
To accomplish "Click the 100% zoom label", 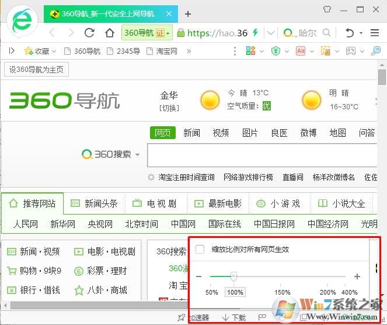I will (235, 292).
